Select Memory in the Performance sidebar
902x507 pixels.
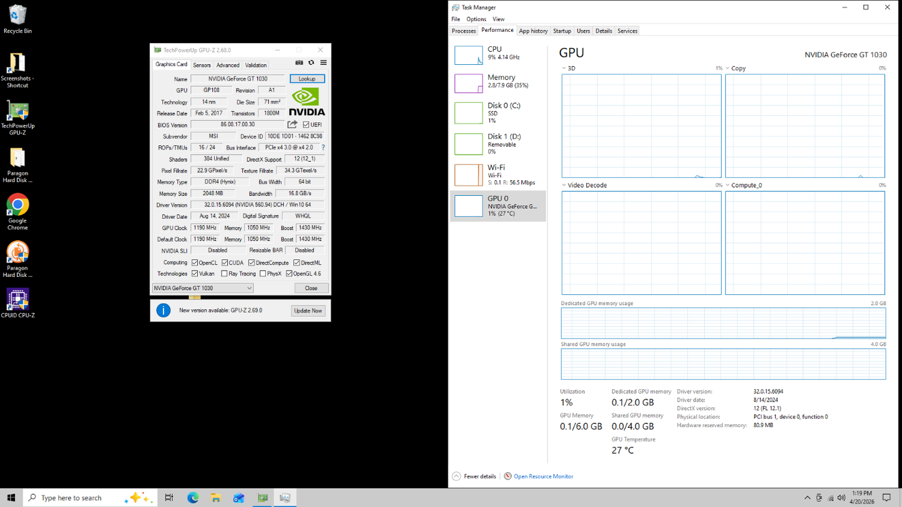(498, 83)
